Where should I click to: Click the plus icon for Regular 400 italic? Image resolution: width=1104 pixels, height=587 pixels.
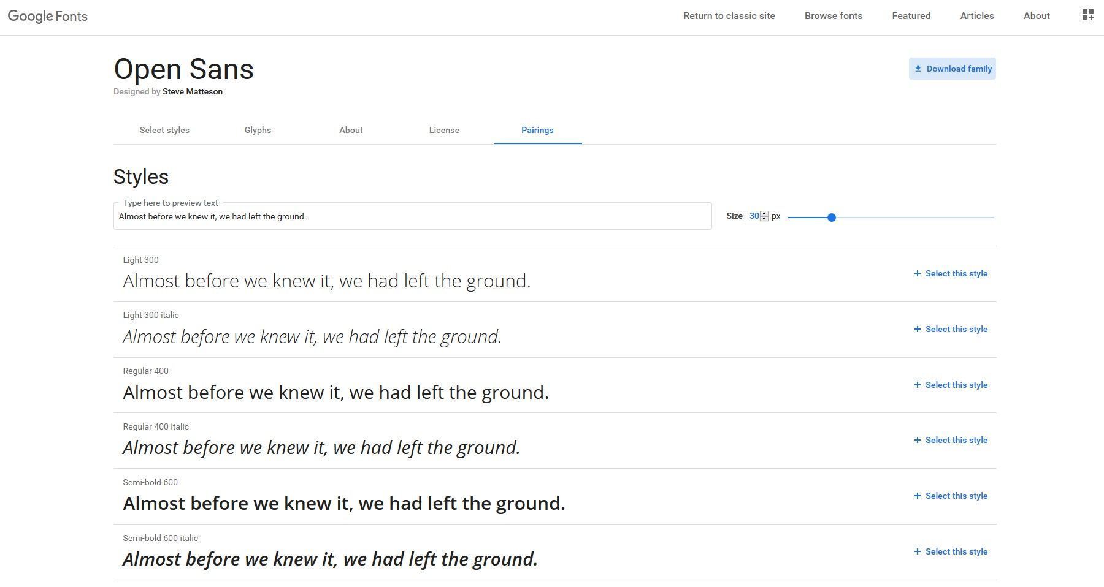(918, 440)
